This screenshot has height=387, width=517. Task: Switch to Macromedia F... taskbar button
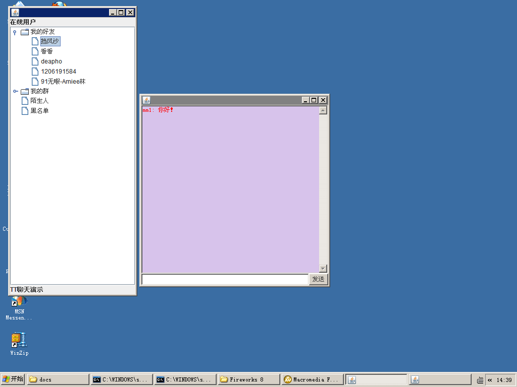[313, 379]
